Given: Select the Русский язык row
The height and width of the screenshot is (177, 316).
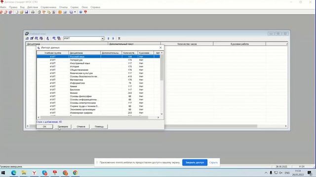Looking at the screenshot, I should pos(98,57).
